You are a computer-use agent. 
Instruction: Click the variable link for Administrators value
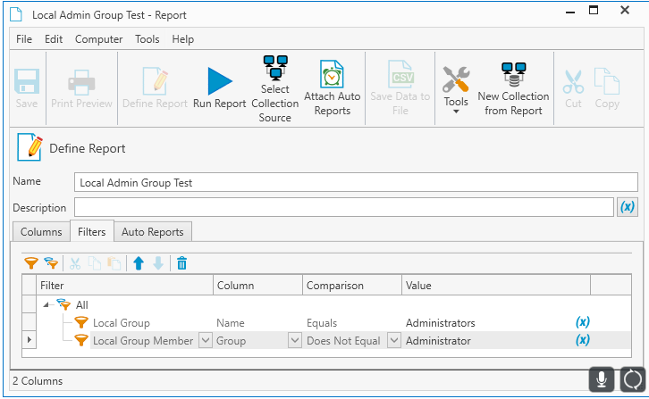[582, 322]
